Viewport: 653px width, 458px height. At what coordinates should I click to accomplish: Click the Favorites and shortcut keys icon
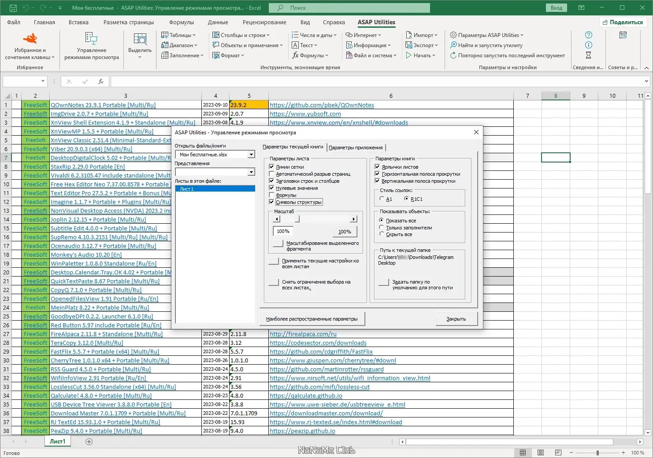pyautogui.click(x=30, y=39)
